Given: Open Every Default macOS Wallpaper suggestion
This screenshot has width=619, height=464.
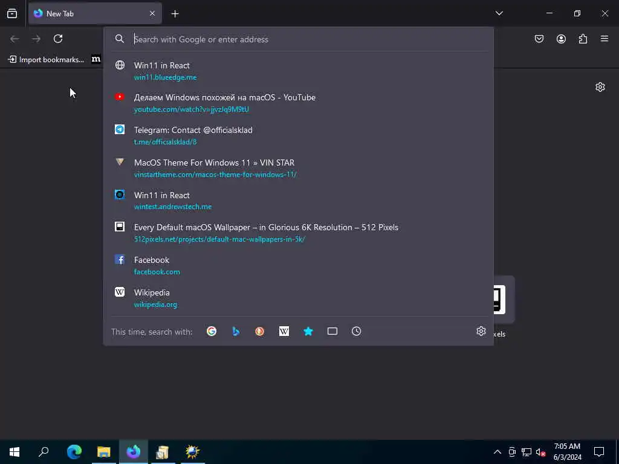Looking at the screenshot, I should pyautogui.click(x=299, y=233).
